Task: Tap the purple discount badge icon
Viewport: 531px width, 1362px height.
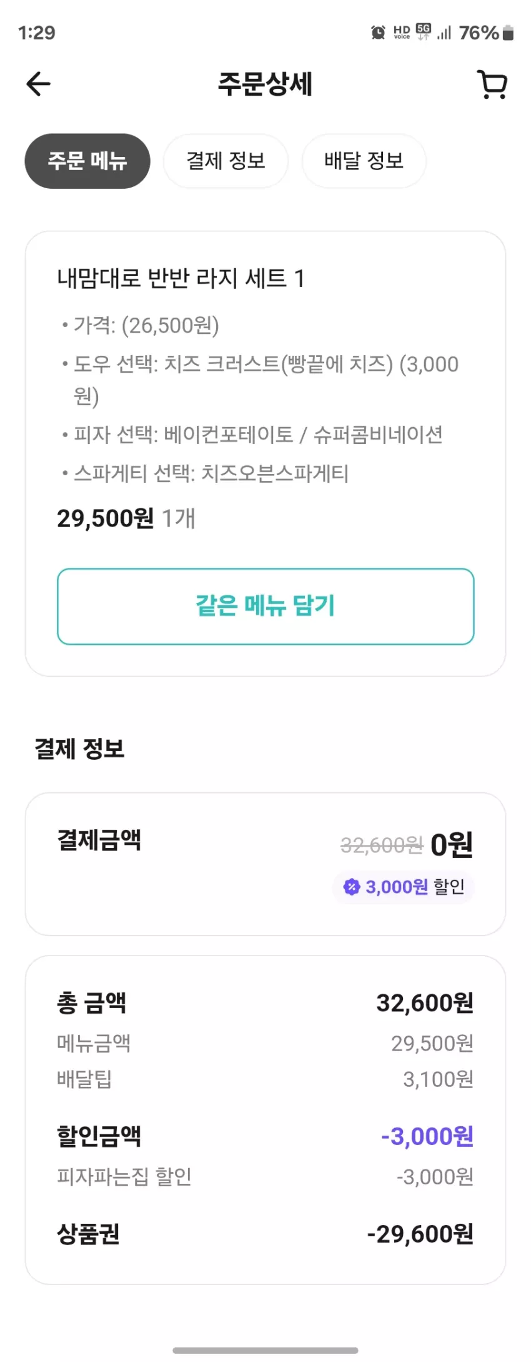Action: (x=352, y=886)
